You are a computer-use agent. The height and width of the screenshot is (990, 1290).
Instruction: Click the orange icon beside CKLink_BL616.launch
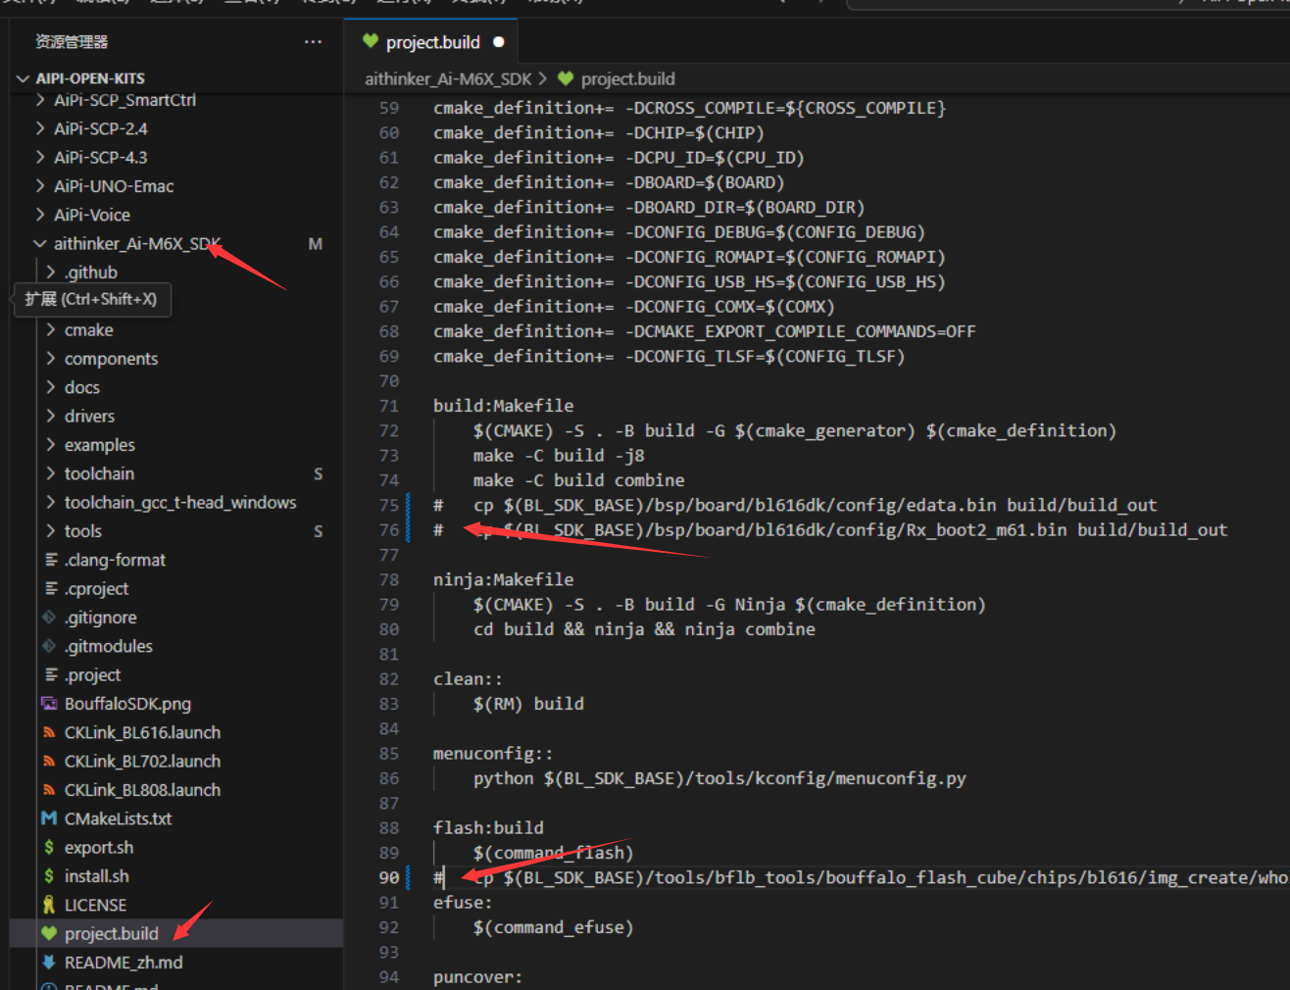point(49,732)
